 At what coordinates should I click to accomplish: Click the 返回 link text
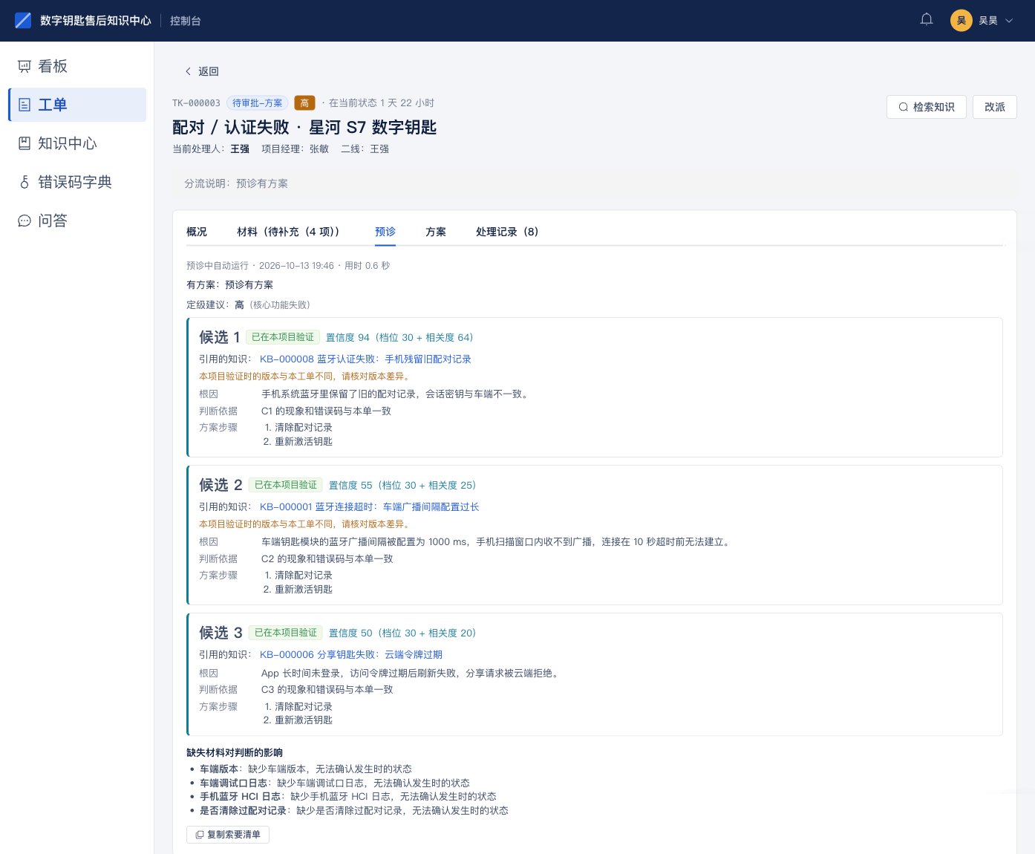[209, 71]
